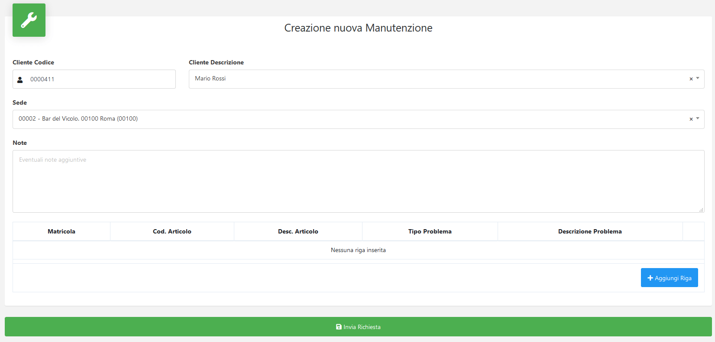Click the Tipo Problema column header

pyautogui.click(x=430, y=231)
